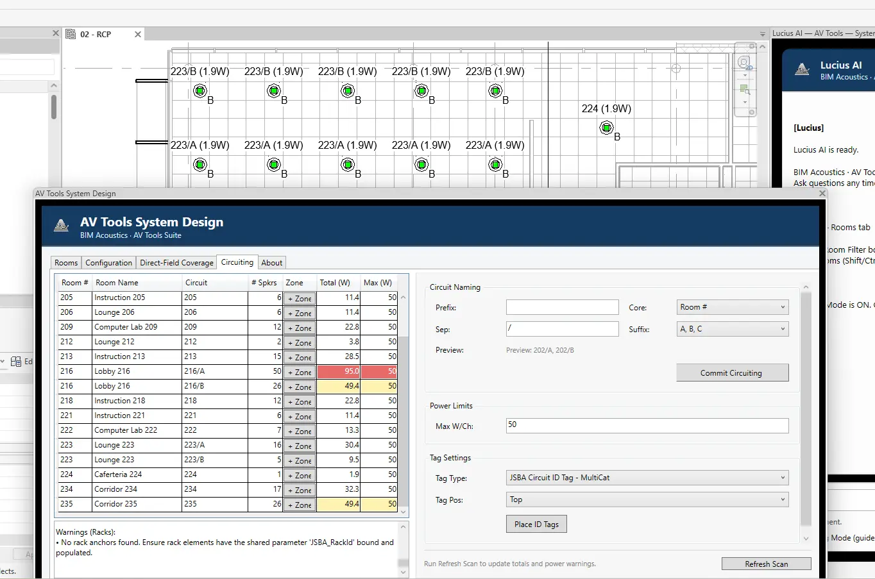Screen dimensions: 875x579
Task: Expand the Tag Pos dropdown showing Top
Action: pos(647,499)
